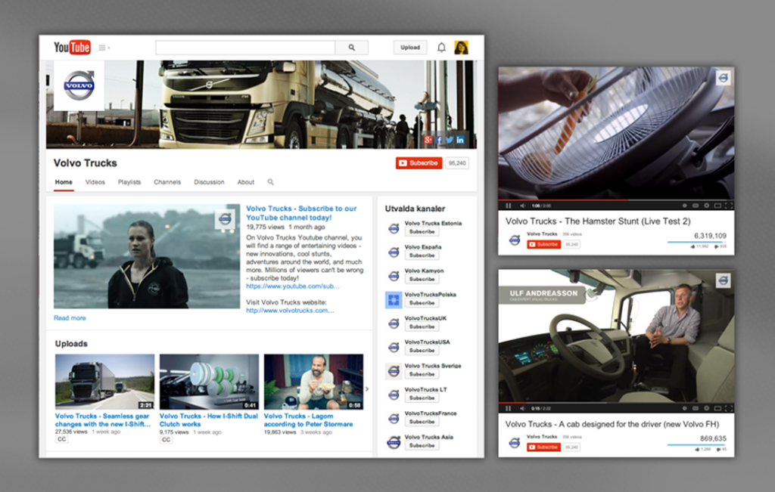Open the notifications bell
The image size is (775, 492).
(x=441, y=48)
